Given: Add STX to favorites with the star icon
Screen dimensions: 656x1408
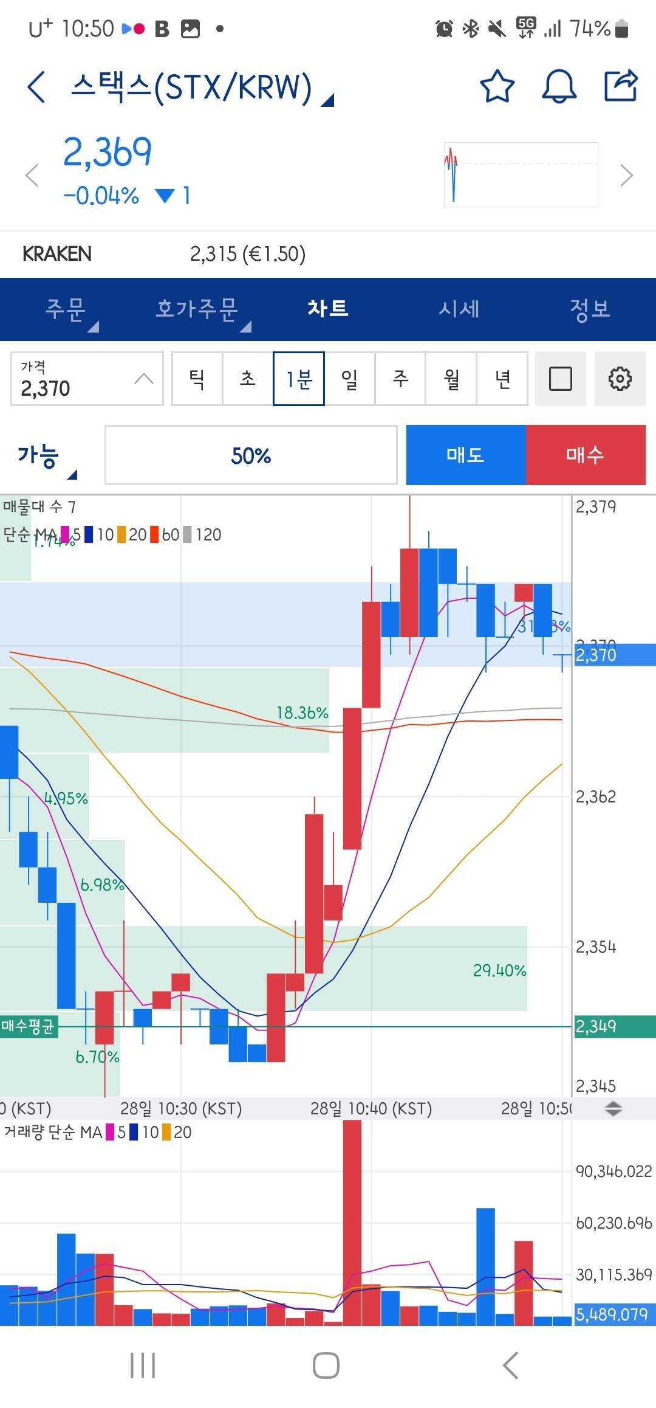Looking at the screenshot, I should 497,86.
